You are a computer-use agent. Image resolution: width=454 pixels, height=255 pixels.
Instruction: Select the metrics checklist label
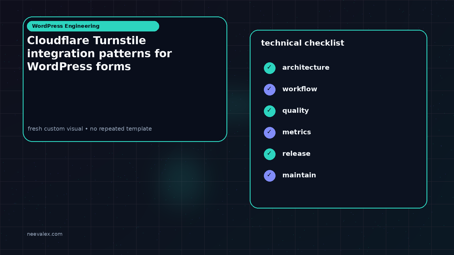coord(297,132)
